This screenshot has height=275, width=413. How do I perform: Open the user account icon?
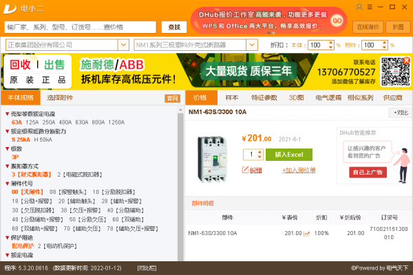[x=359, y=7]
